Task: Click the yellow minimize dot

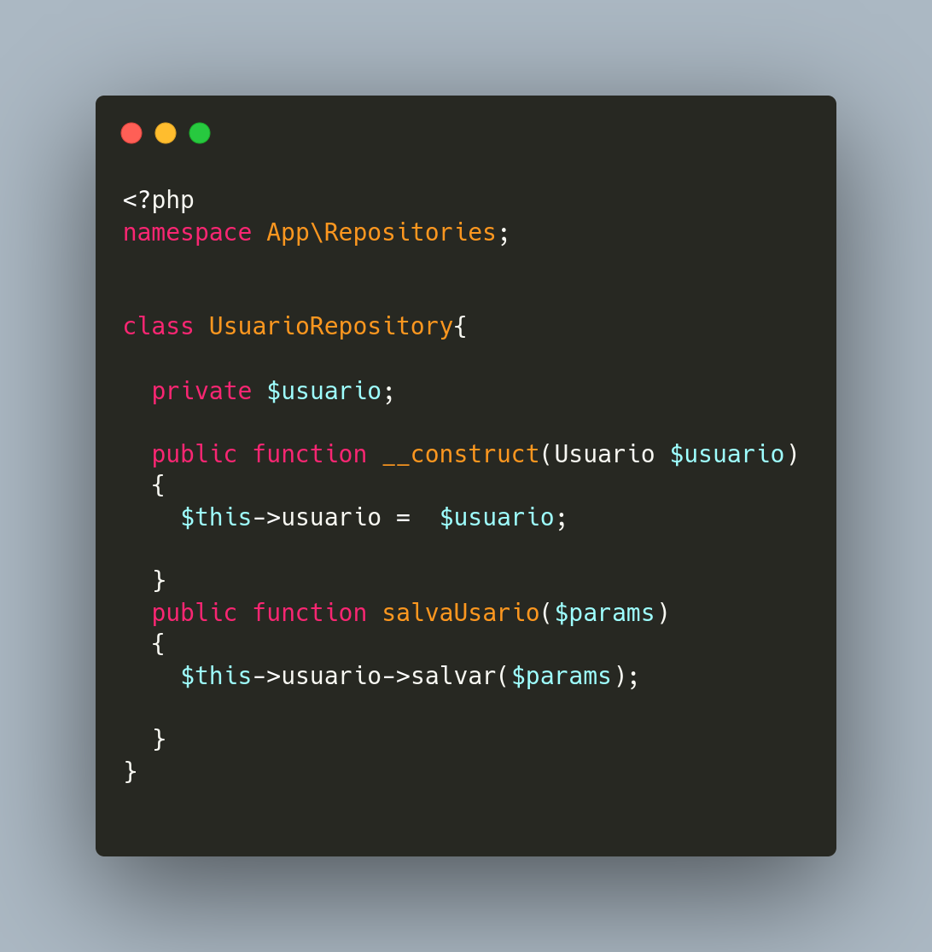Action: click(x=166, y=133)
